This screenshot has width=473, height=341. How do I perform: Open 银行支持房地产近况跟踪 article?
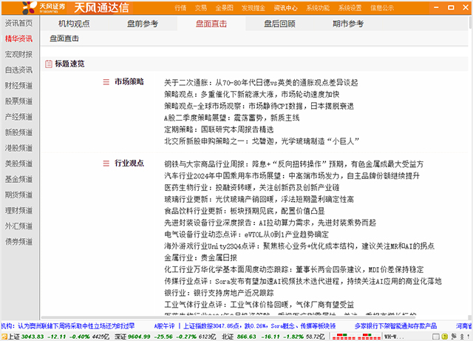pyautogui.click(x=219, y=293)
